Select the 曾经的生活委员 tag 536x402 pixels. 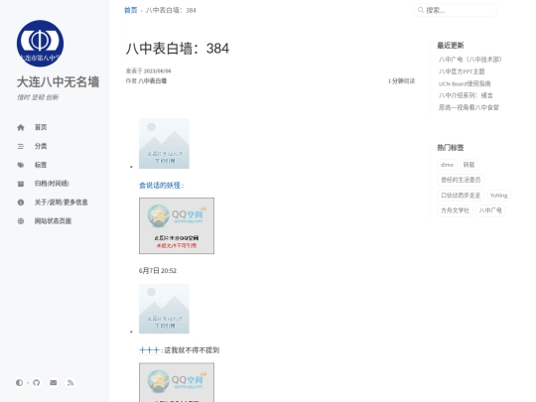(461, 180)
